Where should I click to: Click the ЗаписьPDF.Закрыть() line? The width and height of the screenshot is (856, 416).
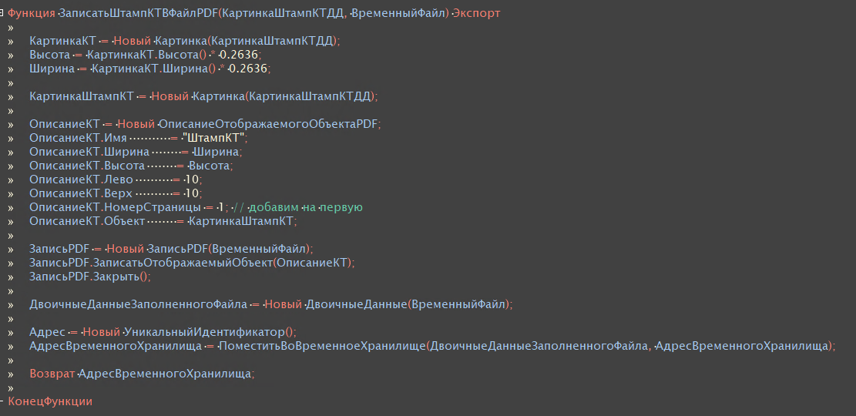tap(90, 277)
